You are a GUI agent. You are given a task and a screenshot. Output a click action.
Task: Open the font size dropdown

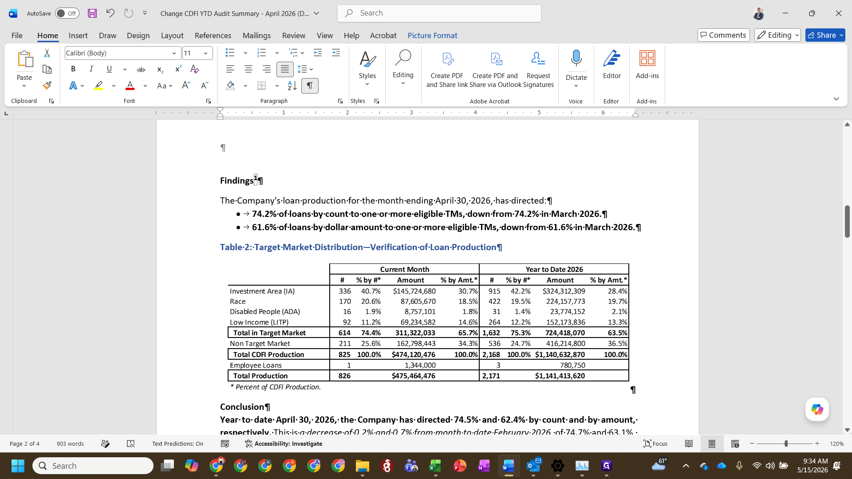pyautogui.click(x=205, y=53)
